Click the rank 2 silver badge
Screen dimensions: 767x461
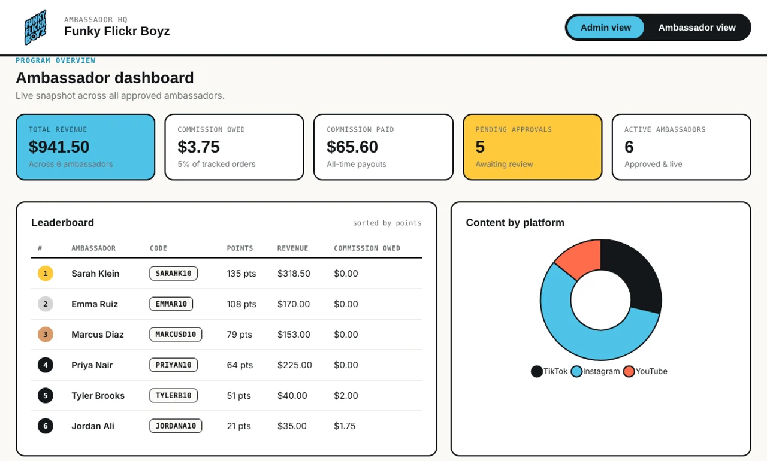point(46,304)
